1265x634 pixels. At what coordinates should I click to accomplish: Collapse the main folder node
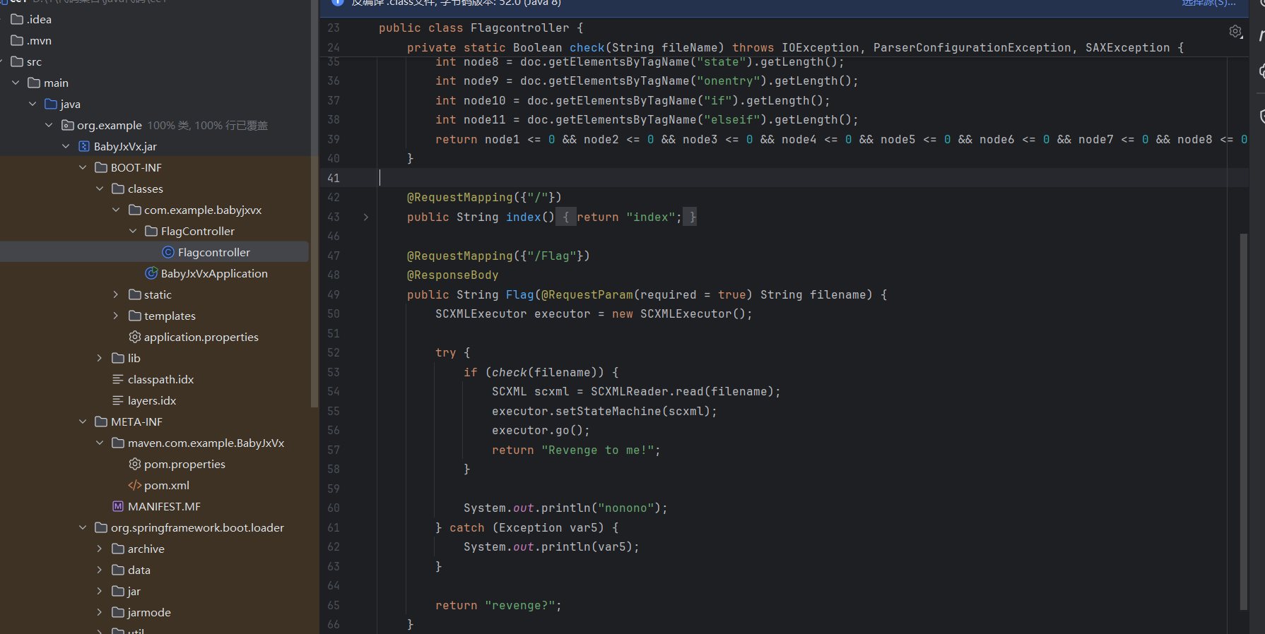tap(16, 83)
